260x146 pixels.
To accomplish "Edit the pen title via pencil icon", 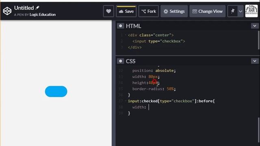I will [37, 8].
